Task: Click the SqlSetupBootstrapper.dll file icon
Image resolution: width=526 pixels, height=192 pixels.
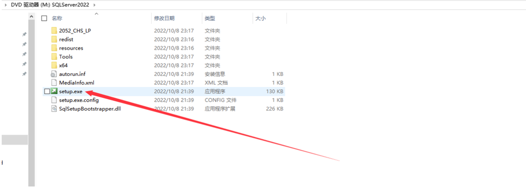Action: coord(54,109)
